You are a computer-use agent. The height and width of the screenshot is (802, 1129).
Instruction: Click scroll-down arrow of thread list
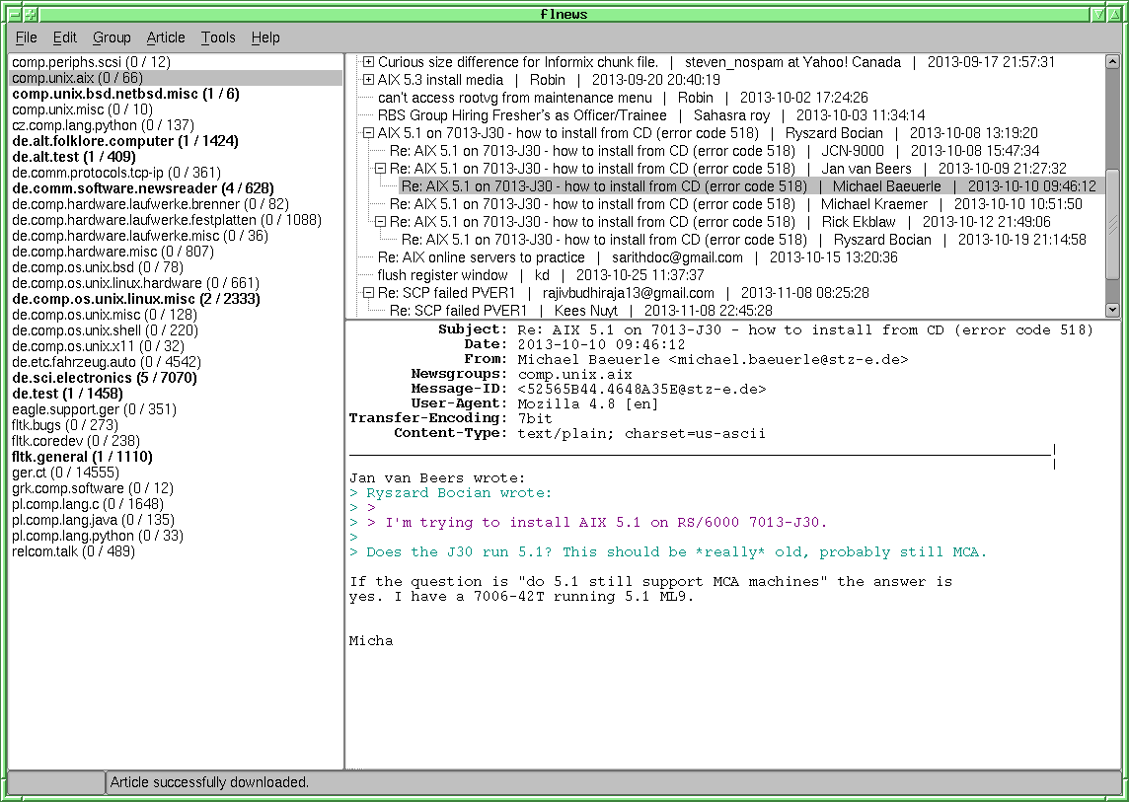pos(1112,309)
